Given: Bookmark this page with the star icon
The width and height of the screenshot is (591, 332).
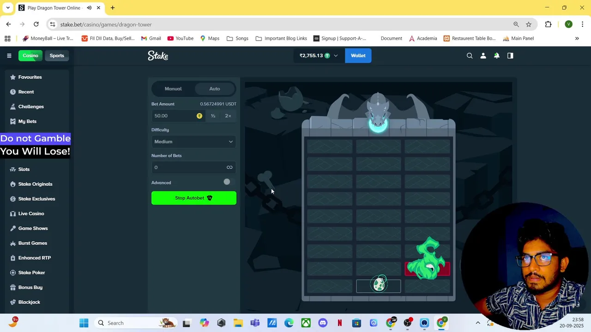Looking at the screenshot, I should [529, 24].
